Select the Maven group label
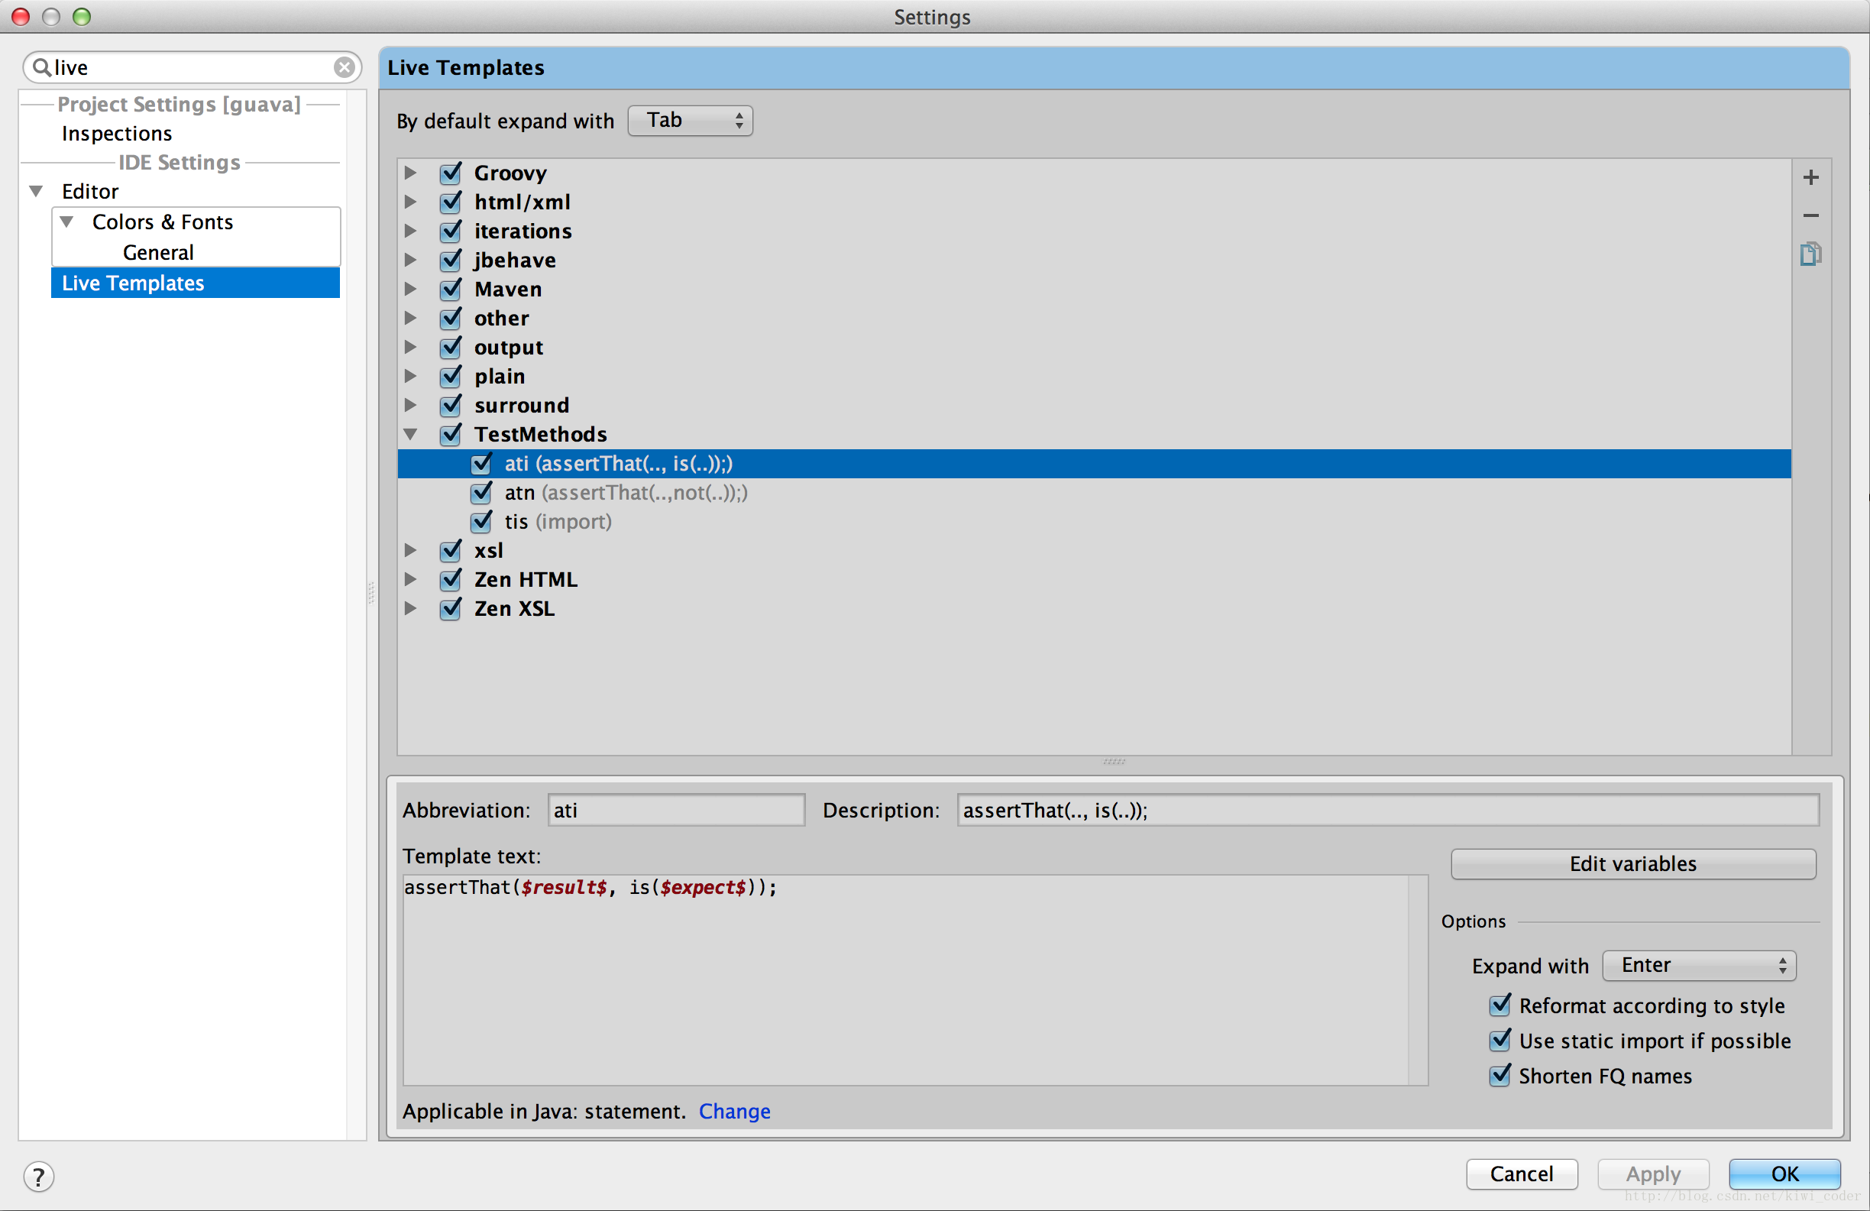 tap(508, 290)
